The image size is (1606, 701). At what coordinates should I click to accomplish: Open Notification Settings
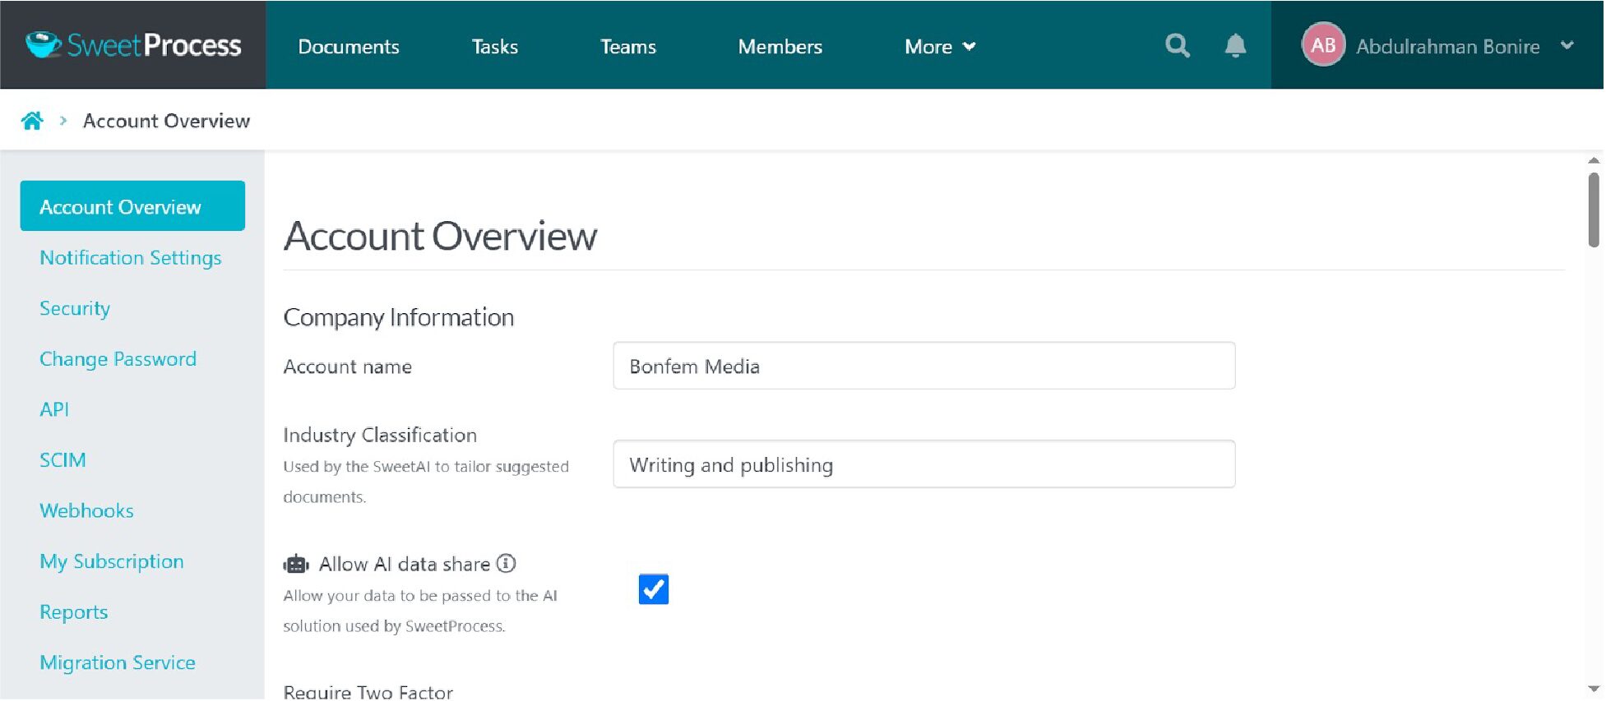point(131,258)
